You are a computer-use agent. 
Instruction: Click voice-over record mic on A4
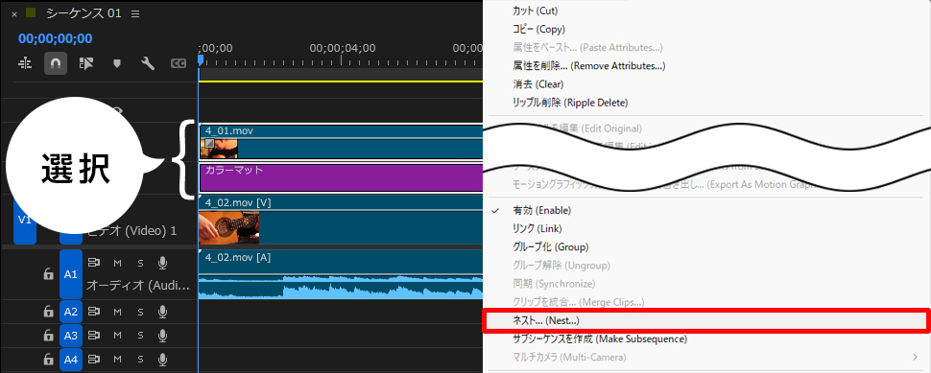tap(162, 360)
